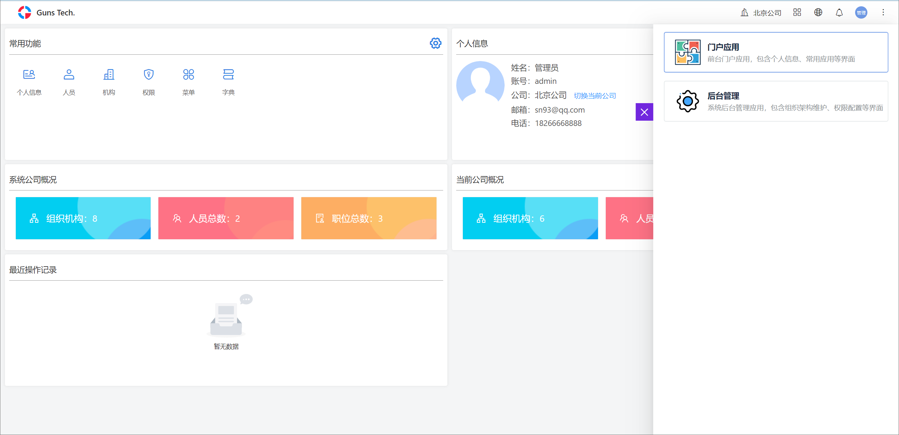Select the 门户应用 application card
The width and height of the screenshot is (899, 435).
tap(776, 52)
